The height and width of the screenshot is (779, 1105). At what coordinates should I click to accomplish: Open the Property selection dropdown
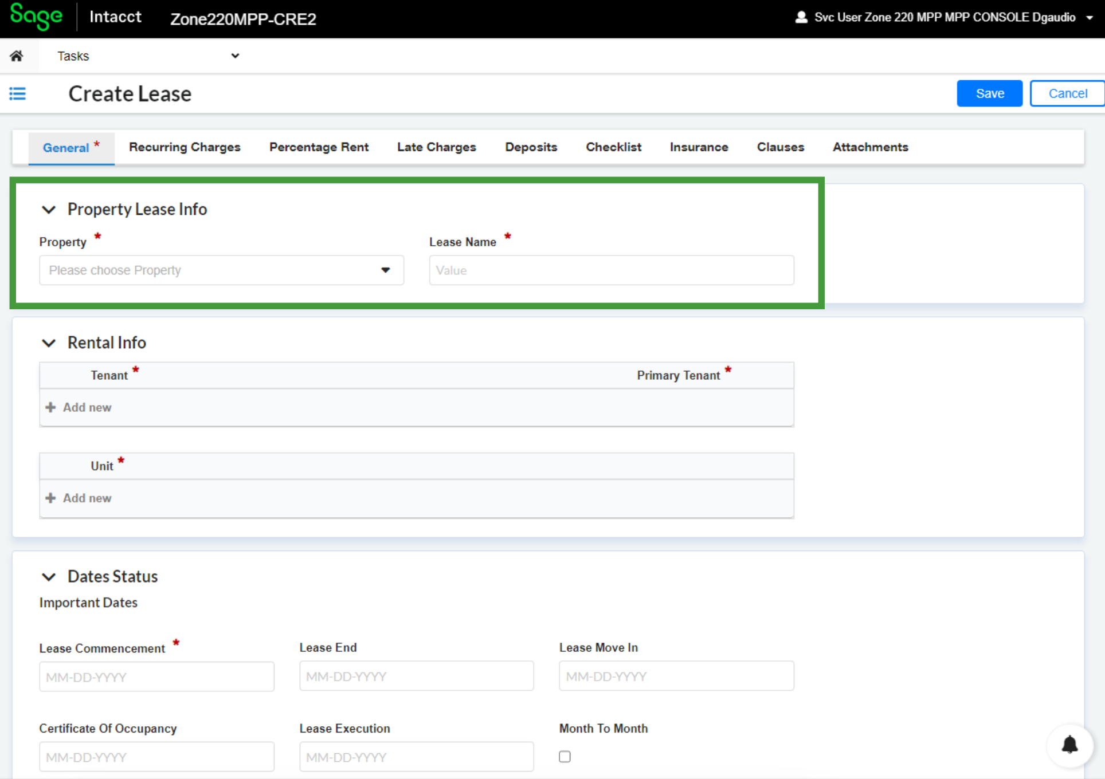coord(221,270)
